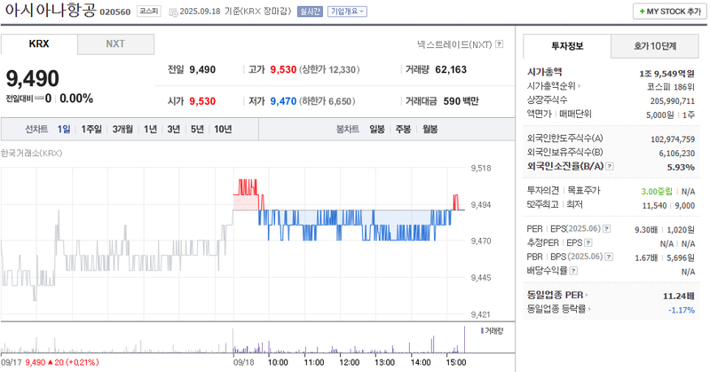Select 10년 line chart period
This screenshot has width=710, height=372.
pos(224,129)
